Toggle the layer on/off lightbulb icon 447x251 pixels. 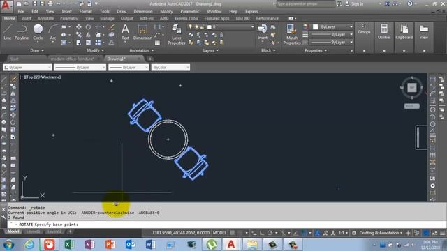[x=191, y=26]
